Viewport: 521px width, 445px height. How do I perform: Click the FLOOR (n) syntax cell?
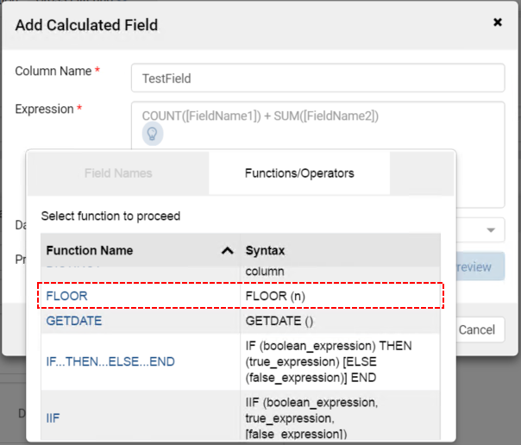pyautogui.click(x=340, y=296)
